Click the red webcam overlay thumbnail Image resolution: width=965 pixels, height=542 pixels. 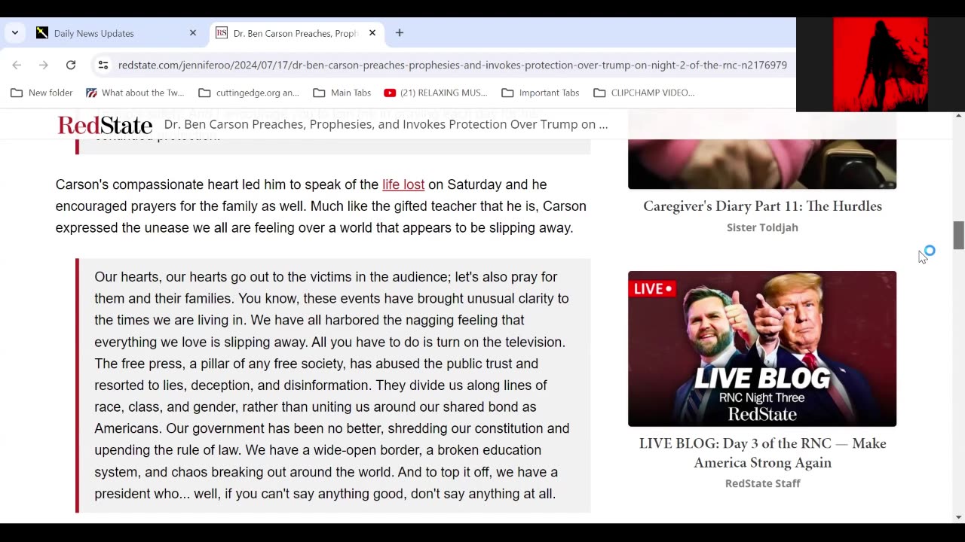[881, 65]
